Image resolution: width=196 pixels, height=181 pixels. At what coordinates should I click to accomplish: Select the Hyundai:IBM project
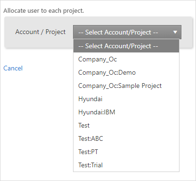[x=126, y=112]
